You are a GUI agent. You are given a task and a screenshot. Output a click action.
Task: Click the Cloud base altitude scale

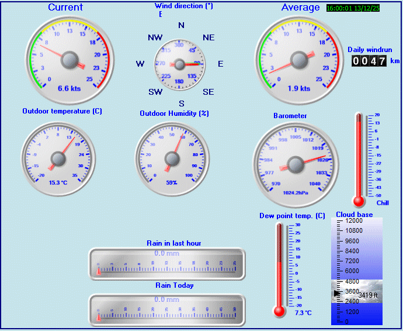(x=356, y=271)
